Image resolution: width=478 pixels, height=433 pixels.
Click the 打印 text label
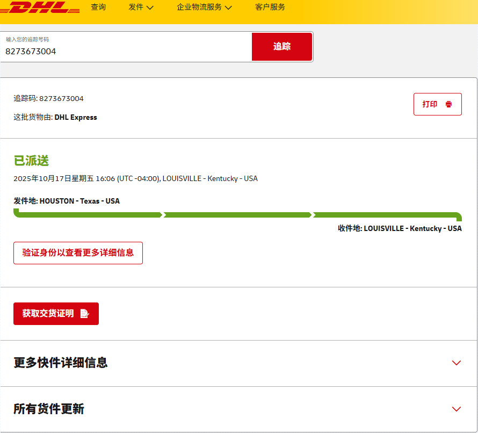[x=430, y=104]
